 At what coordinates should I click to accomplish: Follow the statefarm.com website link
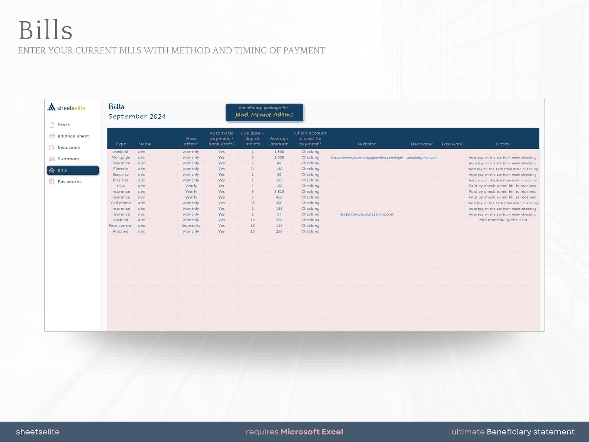coord(367,215)
